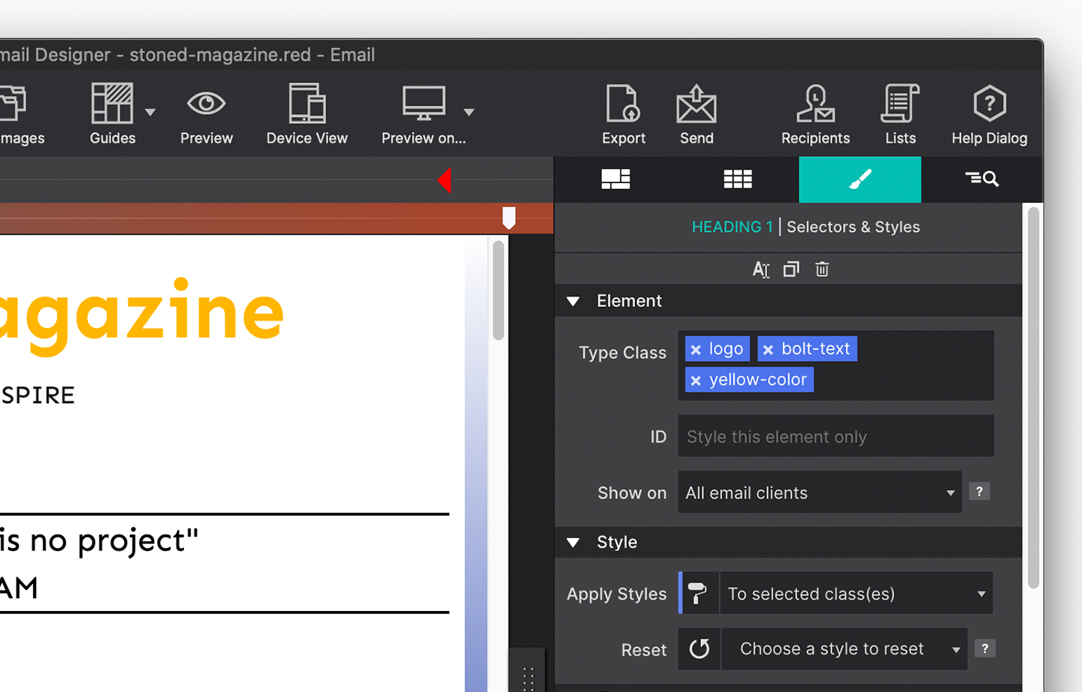Image resolution: width=1082 pixels, height=692 pixels.
Task: Delete the Heading 1 style
Action: pyautogui.click(x=821, y=269)
